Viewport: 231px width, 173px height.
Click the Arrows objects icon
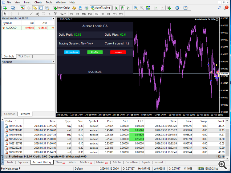click(62, 14)
